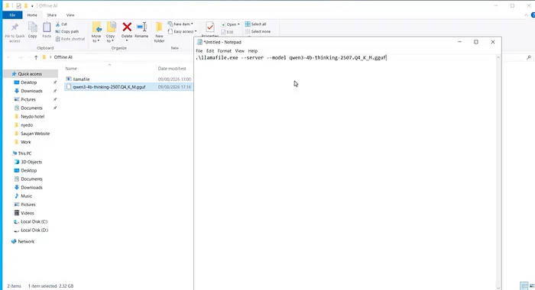Screen dimensions: 535x290
Task: Open the Copy to dropdown
Action: [x=110, y=38]
